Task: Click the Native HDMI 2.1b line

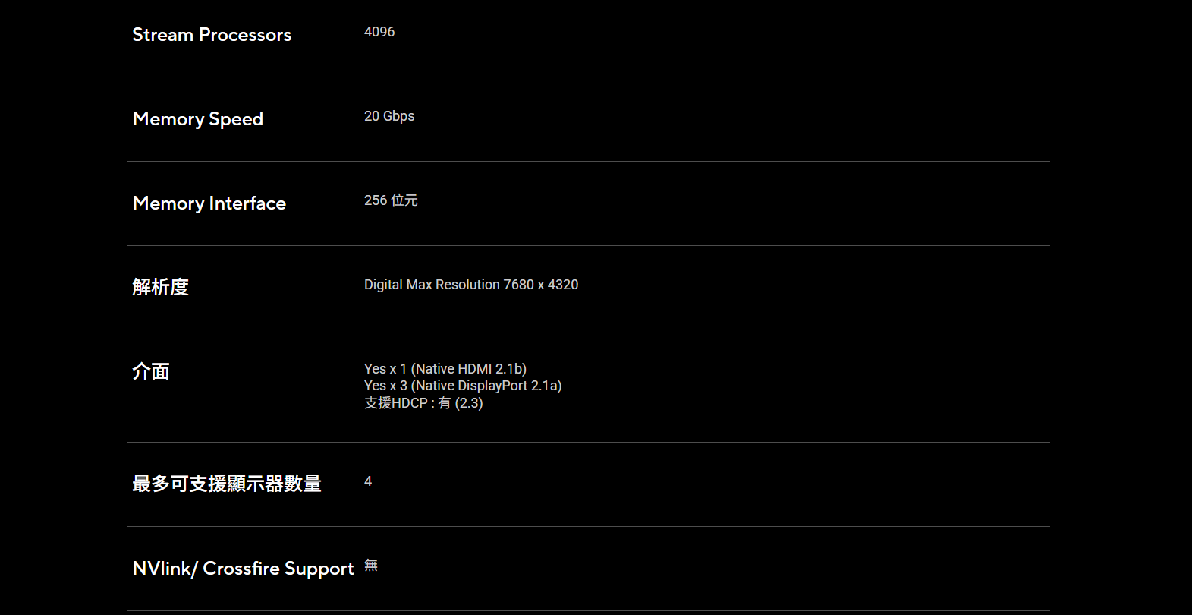Action: click(445, 369)
